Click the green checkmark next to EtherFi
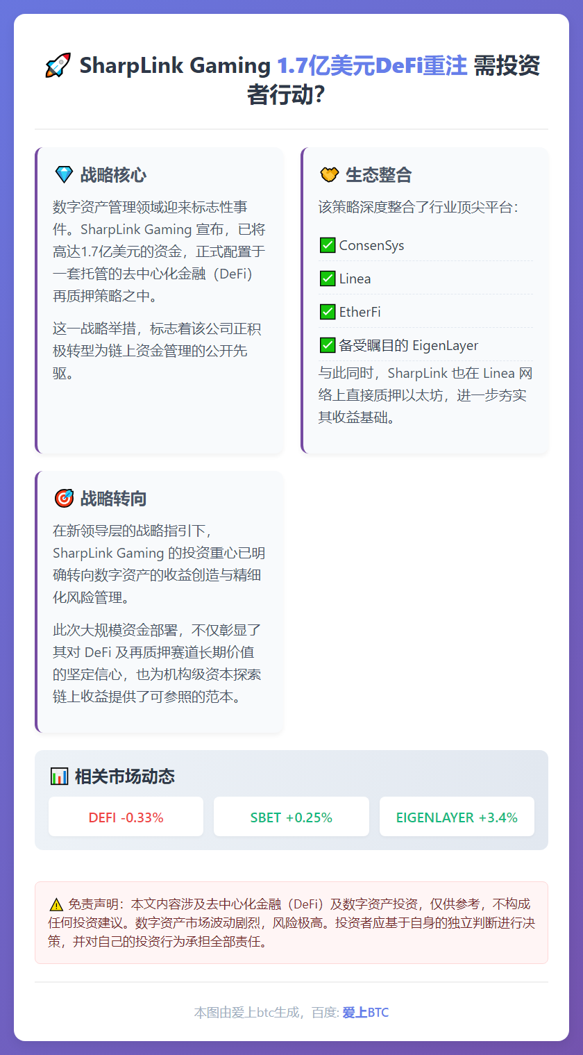Image resolution: width=583 pixels, height=1055 pixels. click(328, 312)
